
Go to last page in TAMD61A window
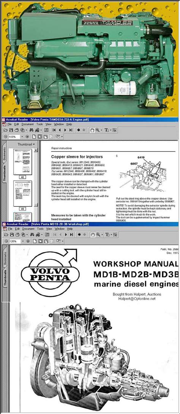coord(71,130)
